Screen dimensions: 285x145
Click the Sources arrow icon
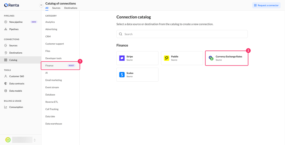point(6,46)
